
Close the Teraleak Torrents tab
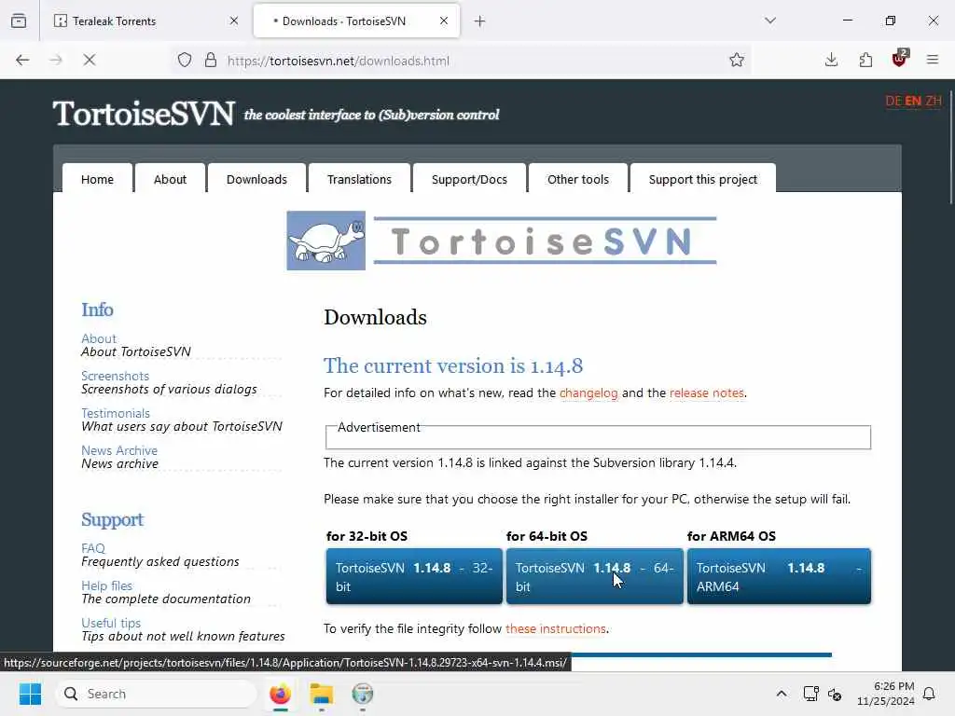(x=234, y=21)
